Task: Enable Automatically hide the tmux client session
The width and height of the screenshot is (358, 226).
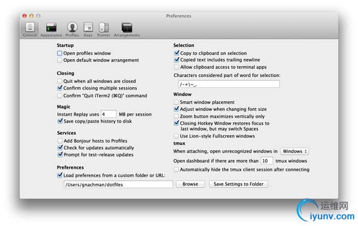Action: [x=176, y=169]
